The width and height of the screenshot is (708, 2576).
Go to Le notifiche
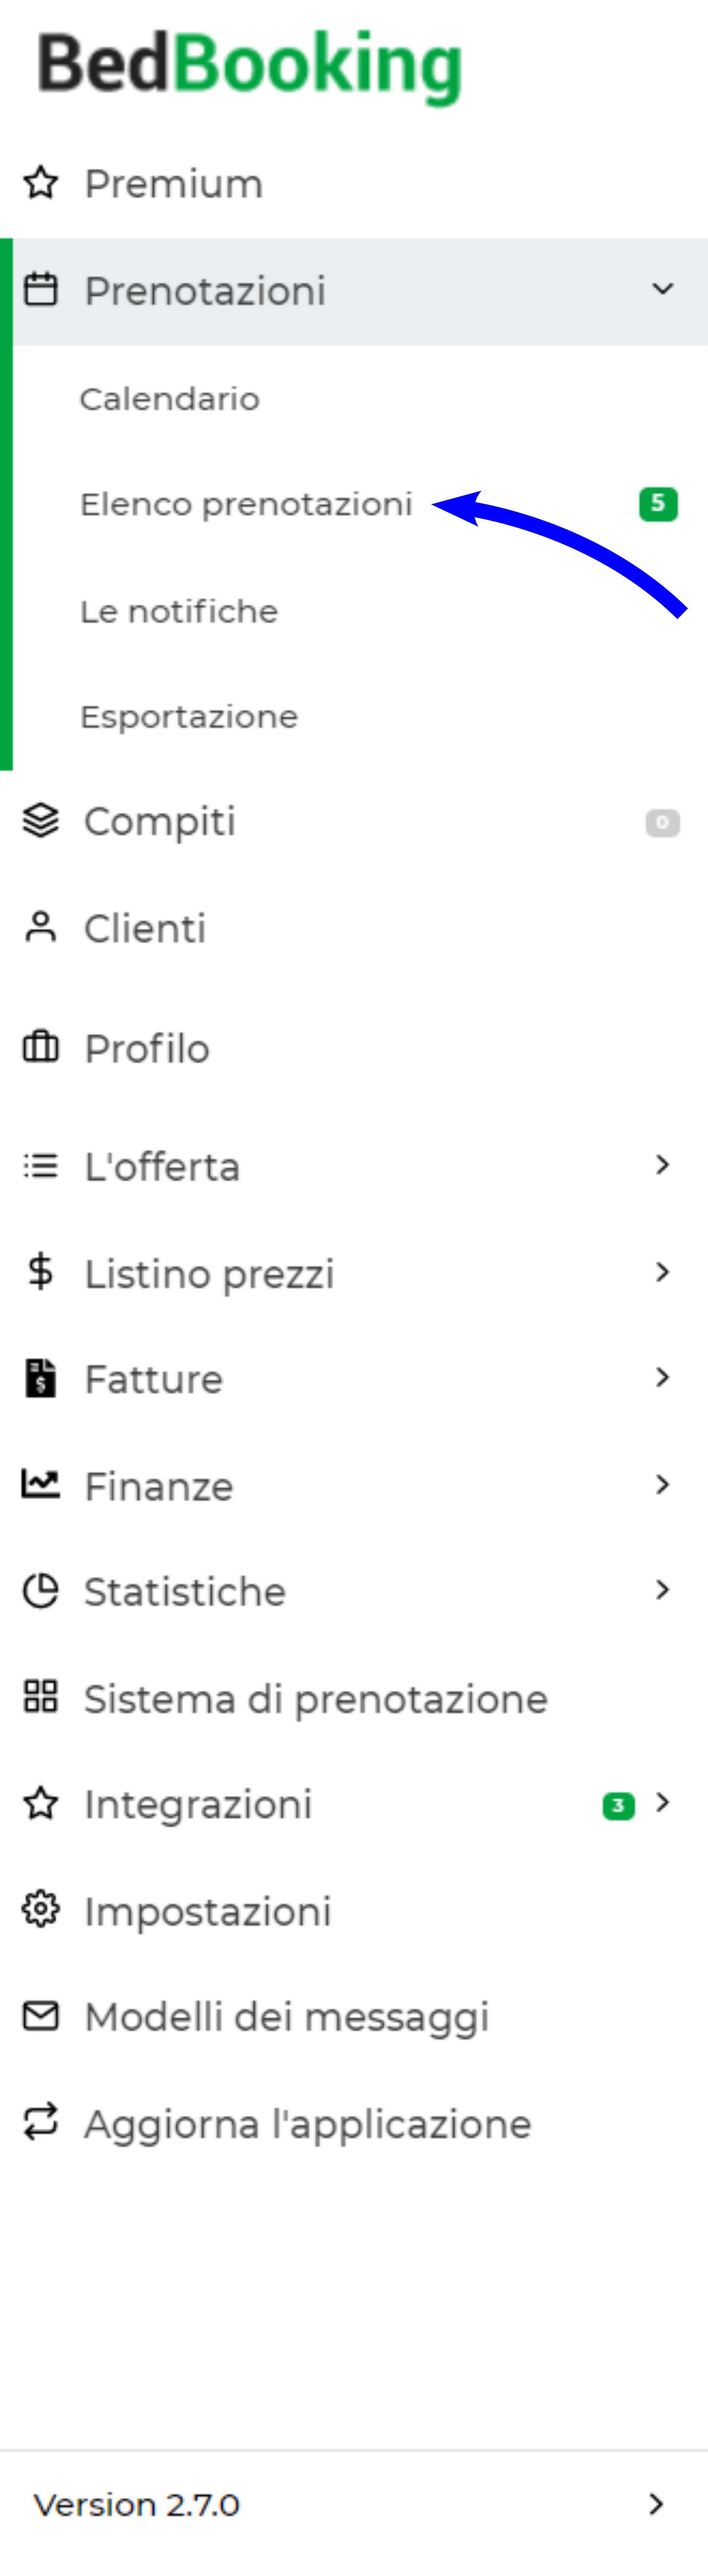(x=179, y=611)
